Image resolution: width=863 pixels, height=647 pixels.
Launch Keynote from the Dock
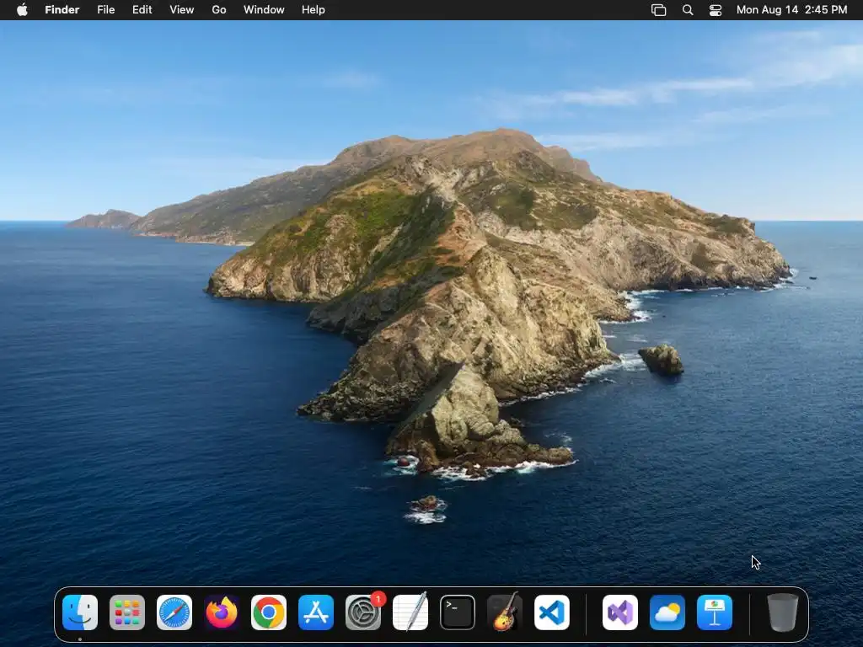coord(715,612)
